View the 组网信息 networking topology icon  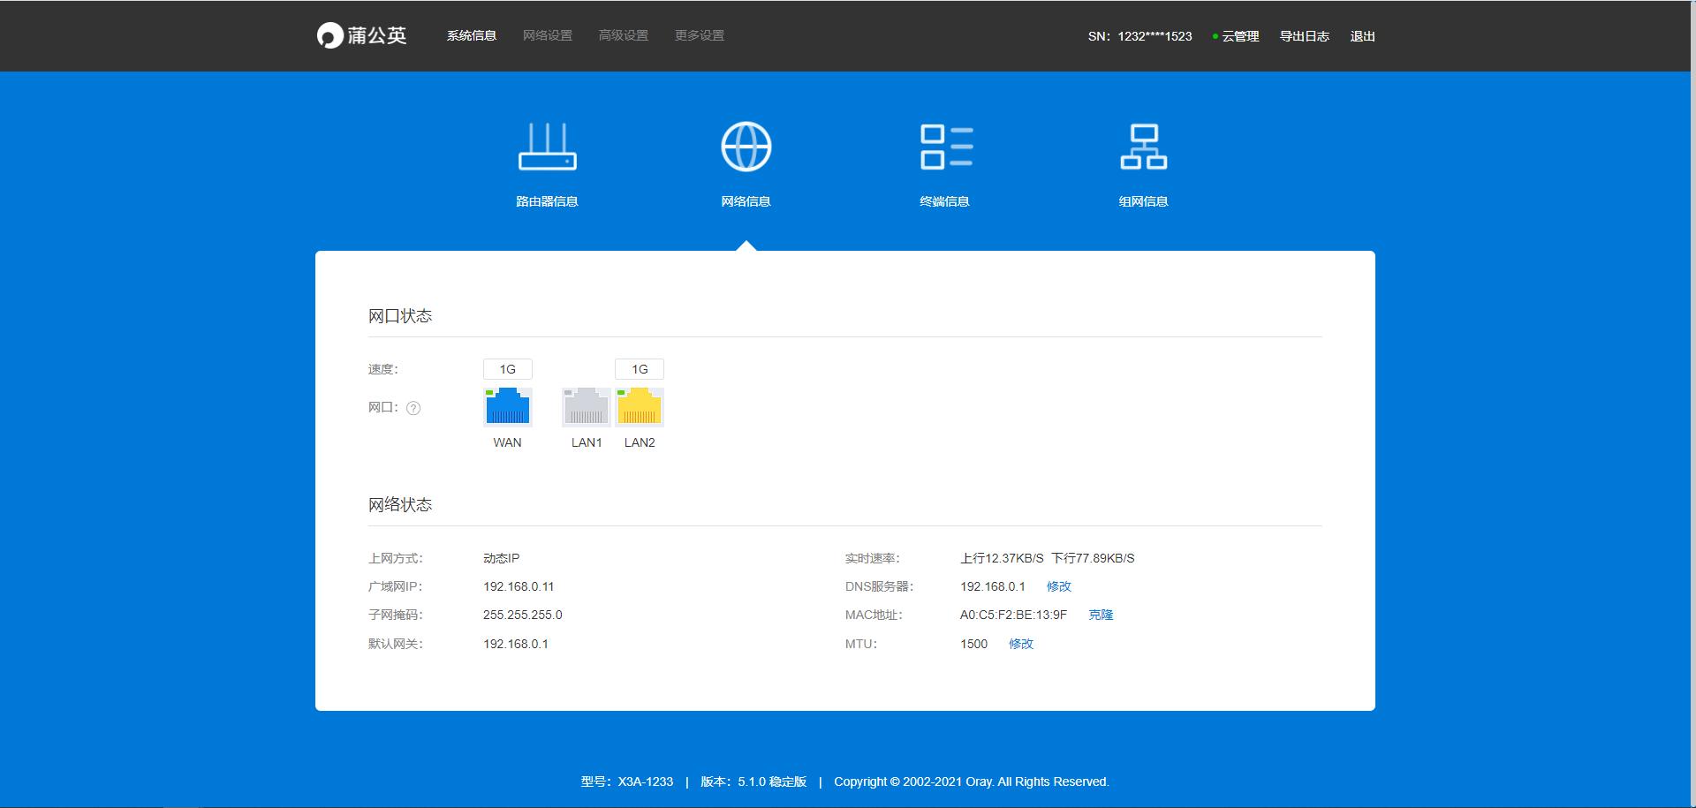(1145, 148)
